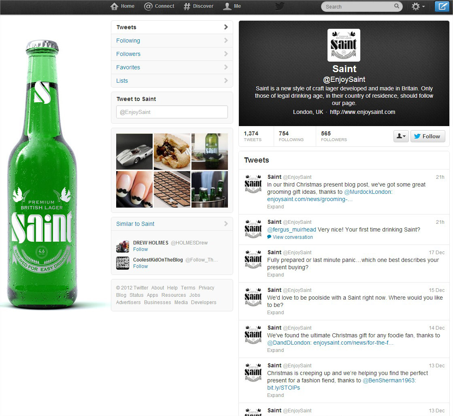453x416 pixels.
Task: Open the Following list
Action: coord(172,41)
